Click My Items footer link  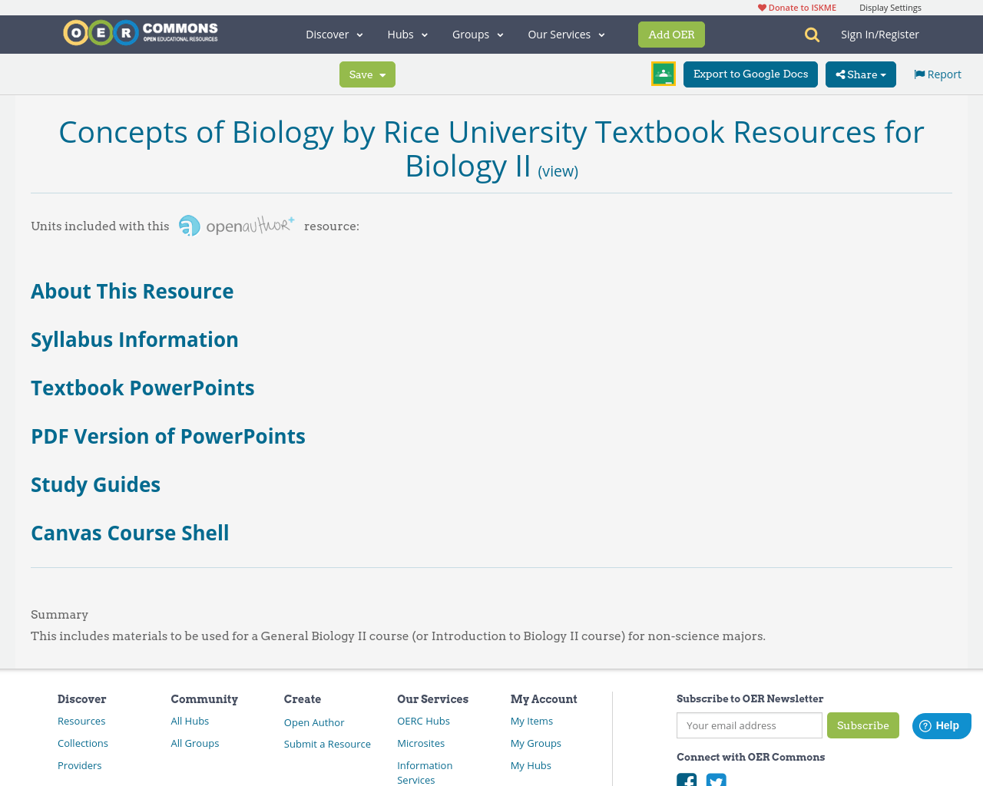pos(531,721)
